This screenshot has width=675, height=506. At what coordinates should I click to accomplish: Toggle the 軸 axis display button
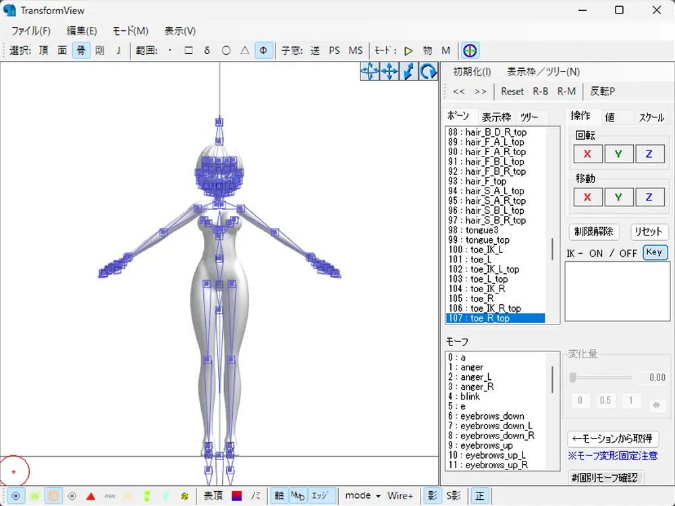278,496
